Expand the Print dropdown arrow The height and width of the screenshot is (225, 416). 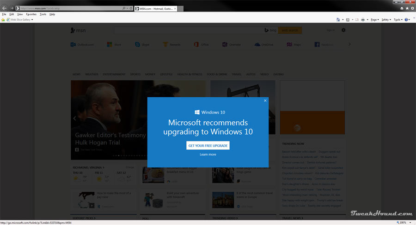367,19
